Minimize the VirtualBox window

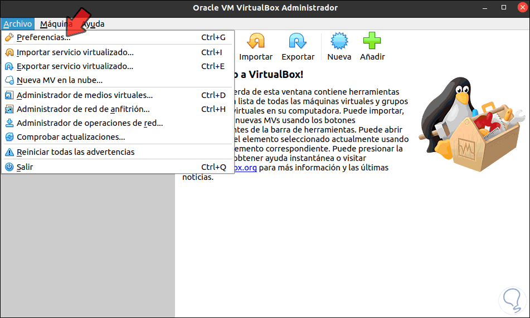pos(485,8)
